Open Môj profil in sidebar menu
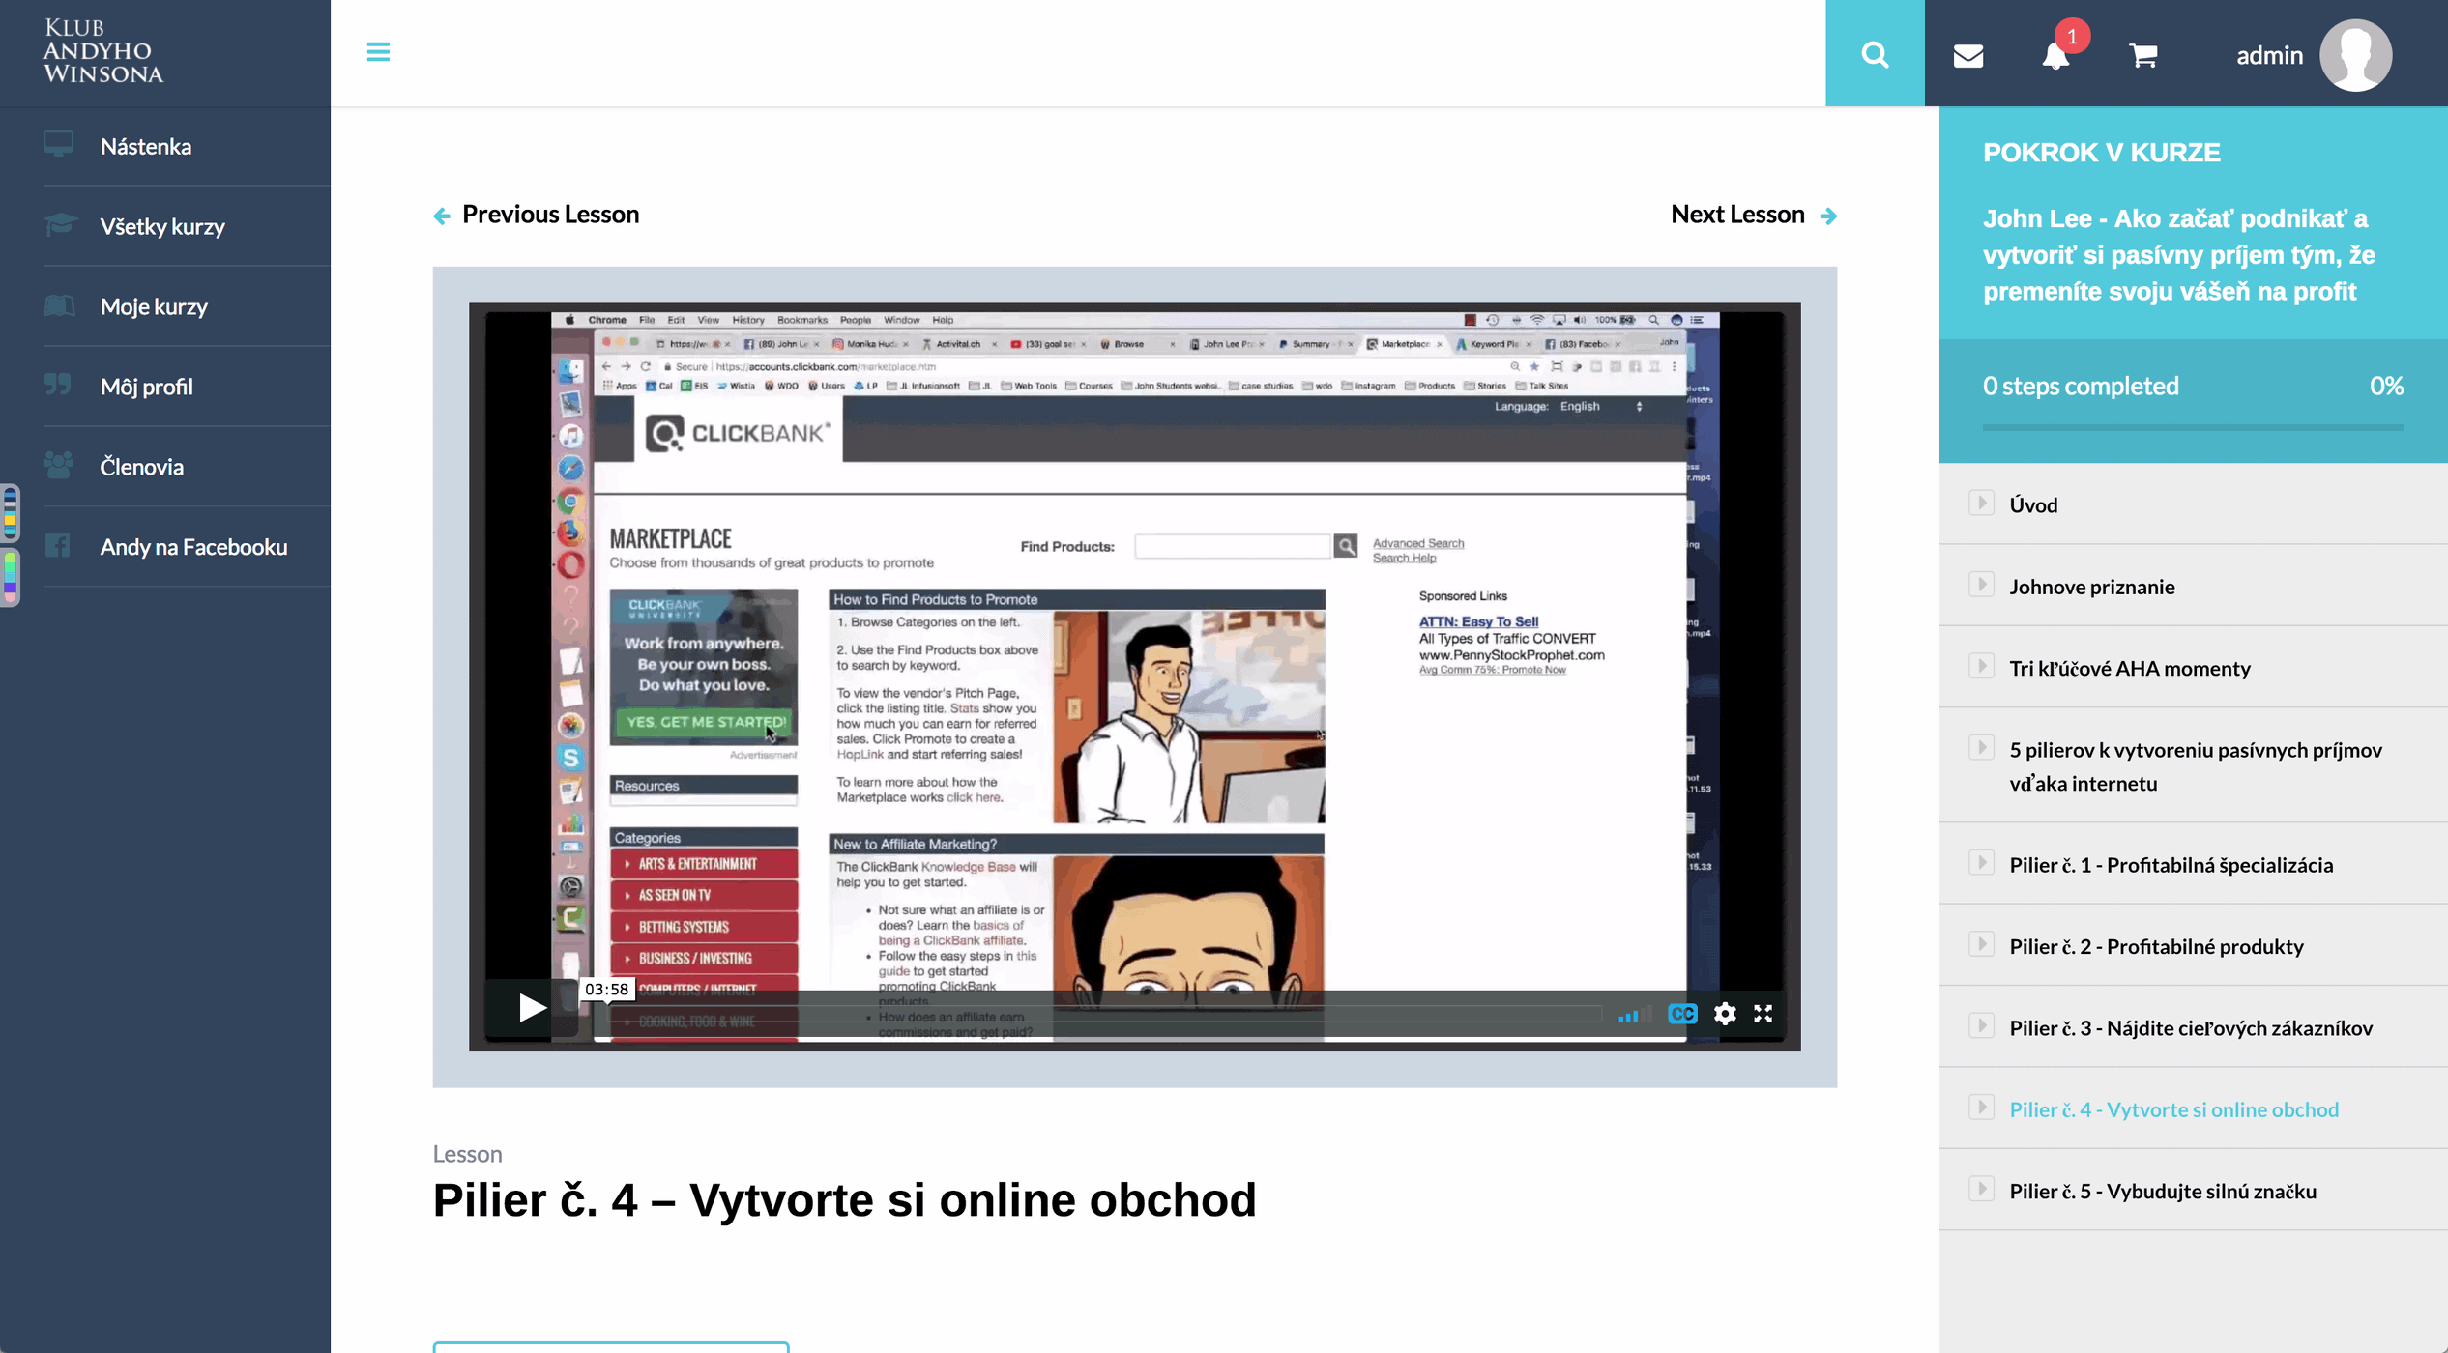Image resolution: width=2448 pixels, height=1353 pixels. click(x=146, y=387)
